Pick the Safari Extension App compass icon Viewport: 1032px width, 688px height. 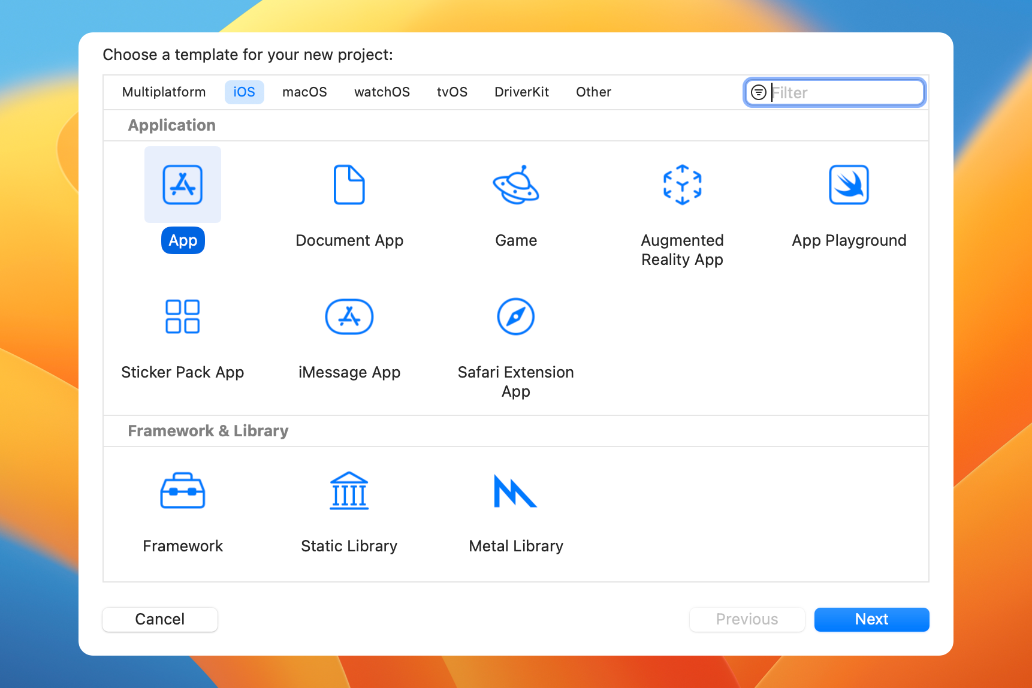516,316
